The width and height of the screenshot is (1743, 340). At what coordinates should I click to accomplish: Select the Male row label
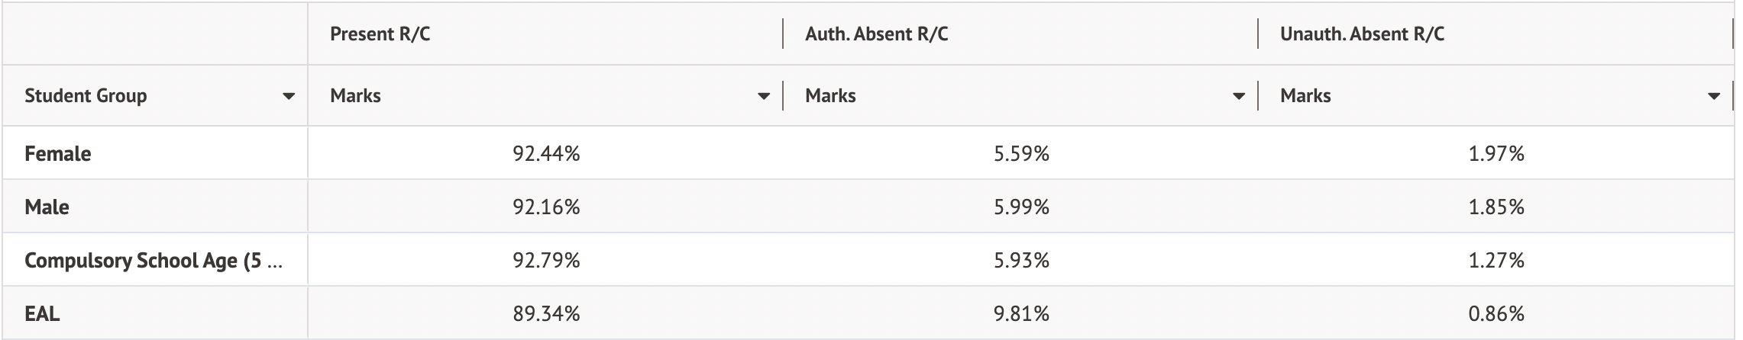point(47,207)
